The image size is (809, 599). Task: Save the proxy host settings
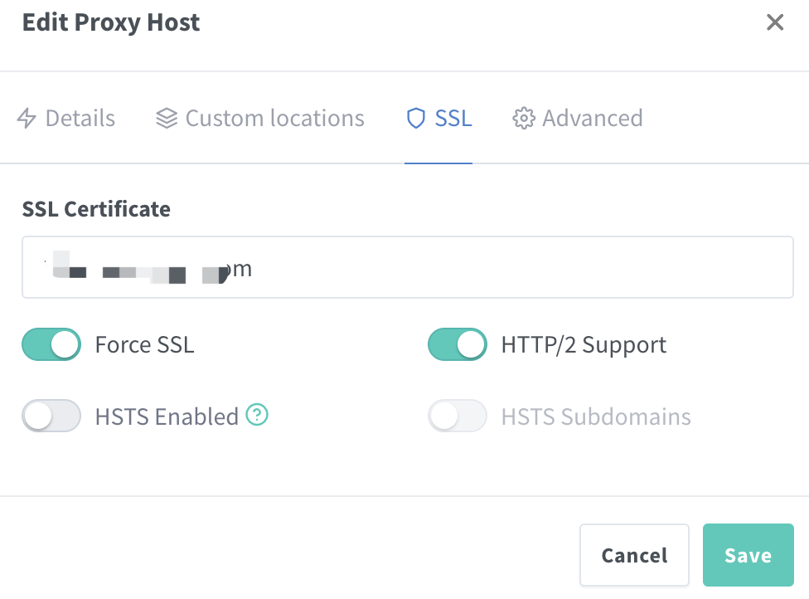pyautogui.click(x=748, y=555)
